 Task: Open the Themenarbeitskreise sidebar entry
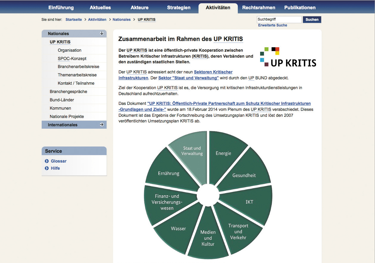pos(77,75)
